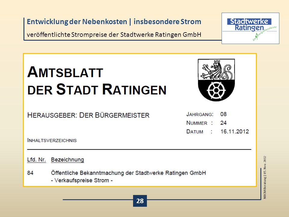This screenshot has height=217, width=289.
Task: Click the Ratingen city coat of arms
Action: coord(216,80)
